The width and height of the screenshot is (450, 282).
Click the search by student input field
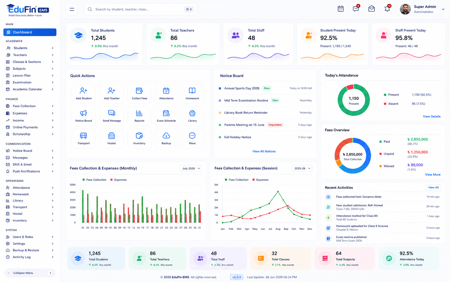[x=140, y=9]
